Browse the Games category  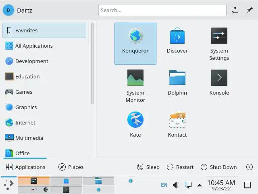point(44,92)
